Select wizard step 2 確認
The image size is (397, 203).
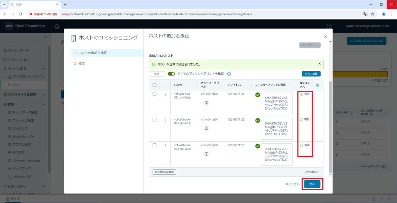point(107,63)
